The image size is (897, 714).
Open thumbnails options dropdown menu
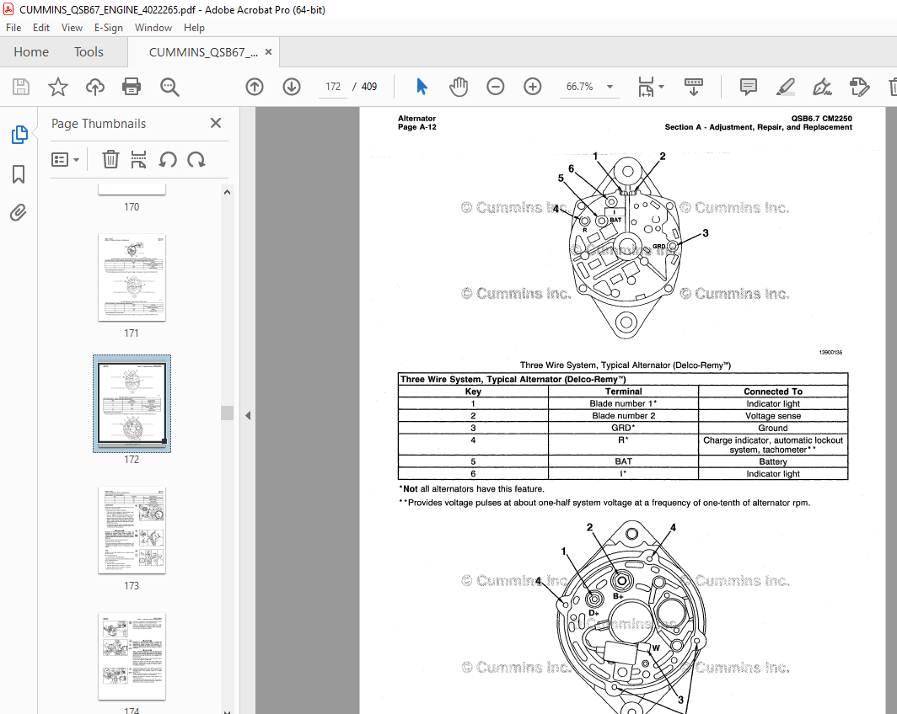point(65,159)
